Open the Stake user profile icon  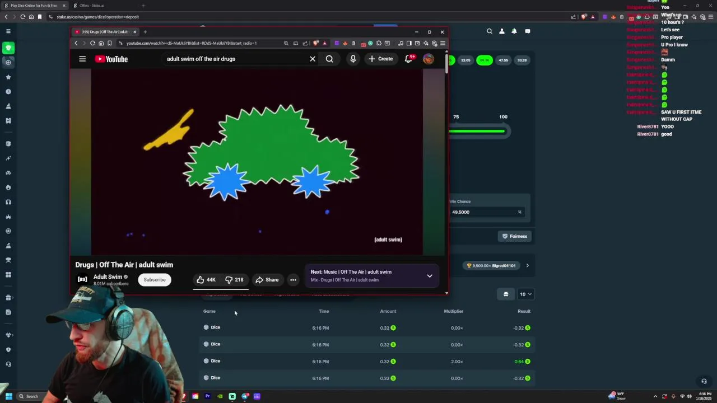click(502, 31)
